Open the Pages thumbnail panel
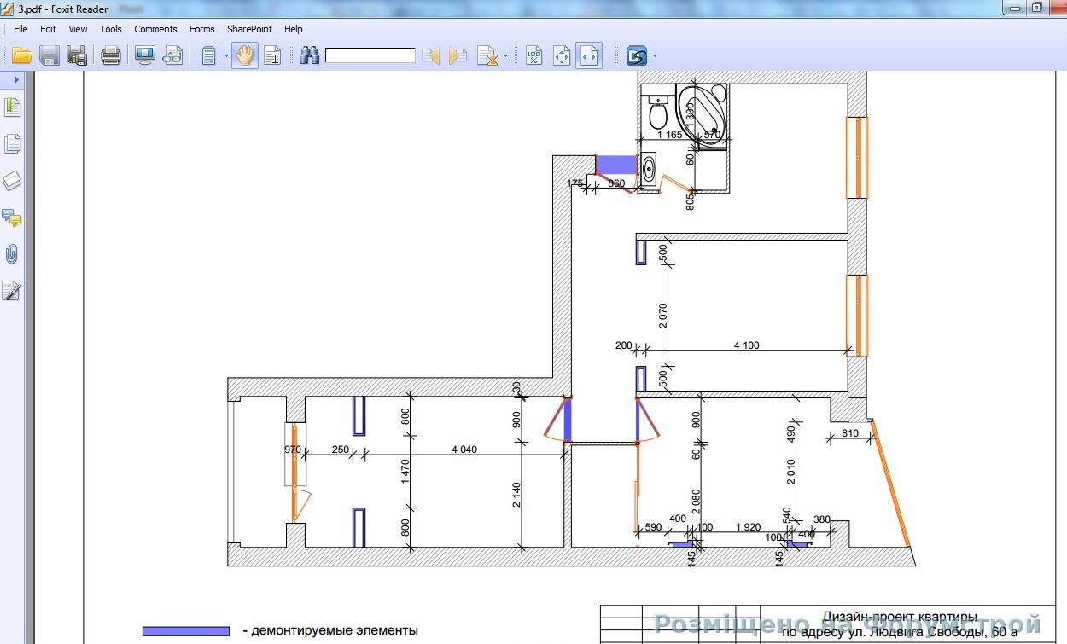Screen dimensions: 1067x644 12,144
